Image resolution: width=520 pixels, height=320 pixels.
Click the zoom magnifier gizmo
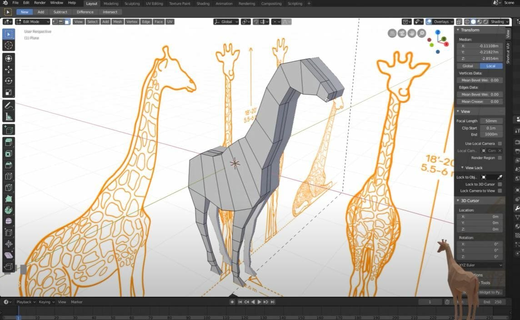click(421, 33)
